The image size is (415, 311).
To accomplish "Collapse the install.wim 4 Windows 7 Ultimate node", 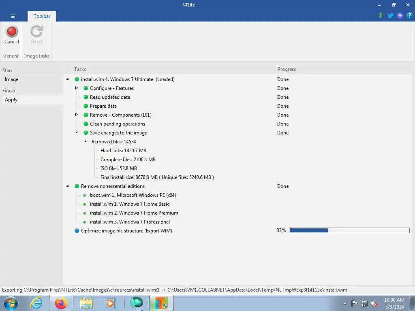I will (68, 79).
